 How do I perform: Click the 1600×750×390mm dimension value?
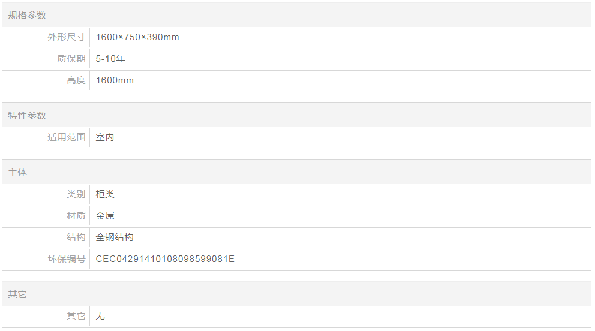tap(137, 37)
